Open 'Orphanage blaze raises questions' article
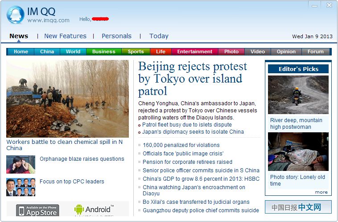 pyautogui.click(x=82, y=159)
